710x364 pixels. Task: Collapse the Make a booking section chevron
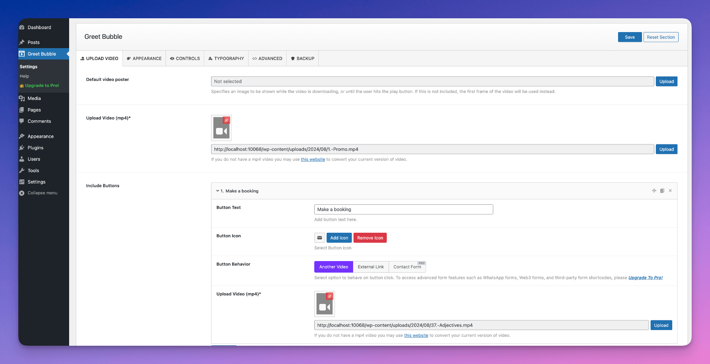click(x=217, y=191)
